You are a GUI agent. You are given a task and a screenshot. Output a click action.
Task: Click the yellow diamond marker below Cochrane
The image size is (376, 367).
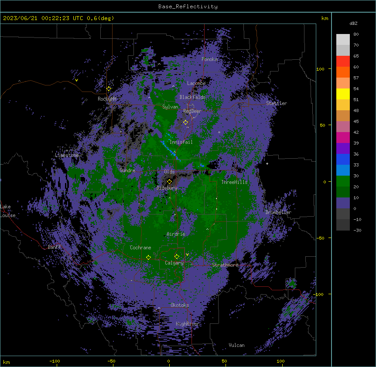click(148, 257)
